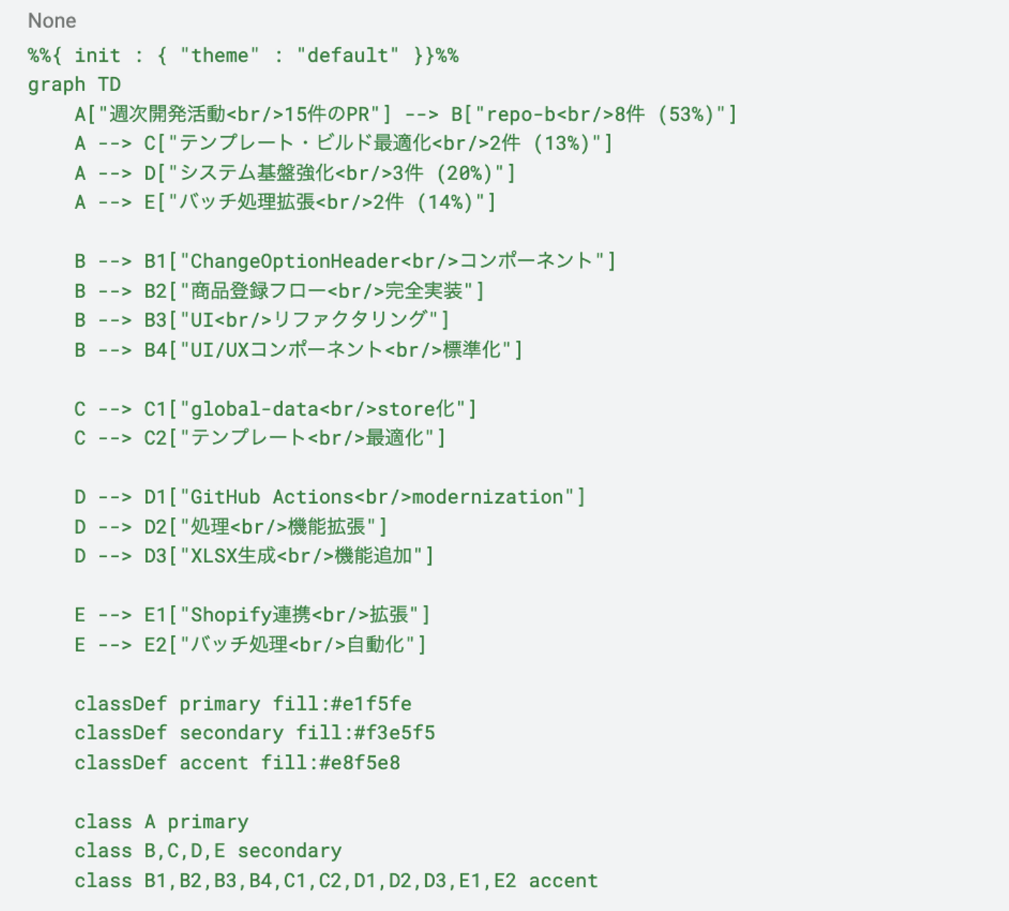
Task: Click the primary classDef color value #e1f5fe
Action: (371, 704)
